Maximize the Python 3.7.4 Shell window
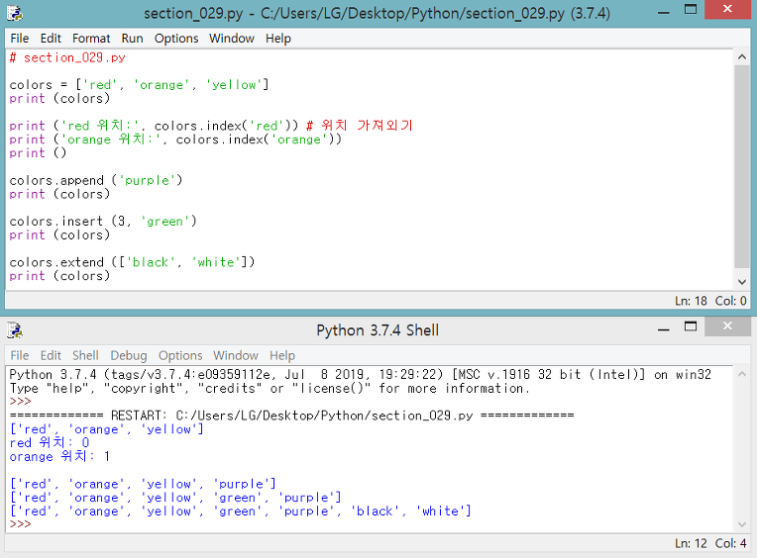Viewport: 757px width, 558px height. click(691, 326)
